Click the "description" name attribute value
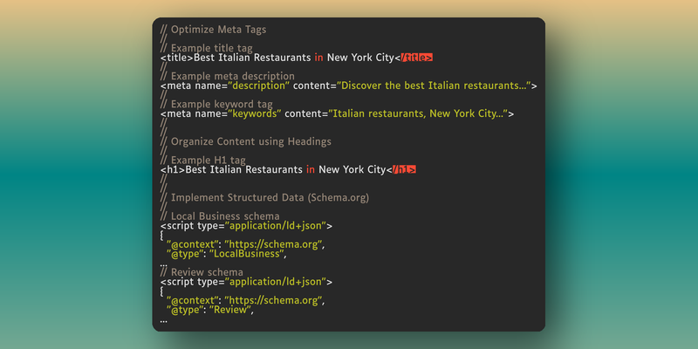 click(260, 86)
